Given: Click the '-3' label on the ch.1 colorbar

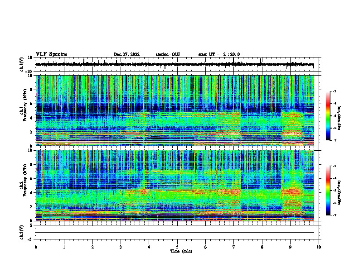Looking at the screenshot, I should point(334,91).
